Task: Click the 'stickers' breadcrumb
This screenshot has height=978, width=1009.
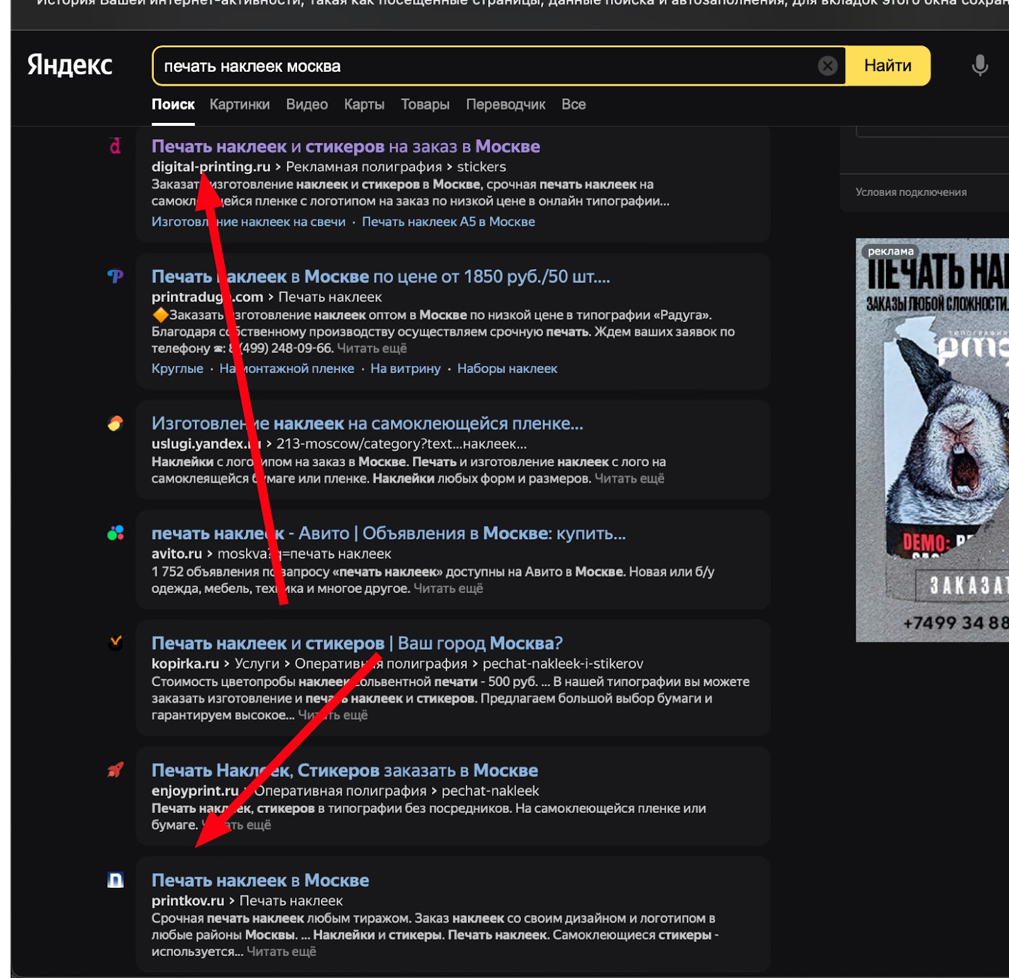Action: [x=481, y=166]
